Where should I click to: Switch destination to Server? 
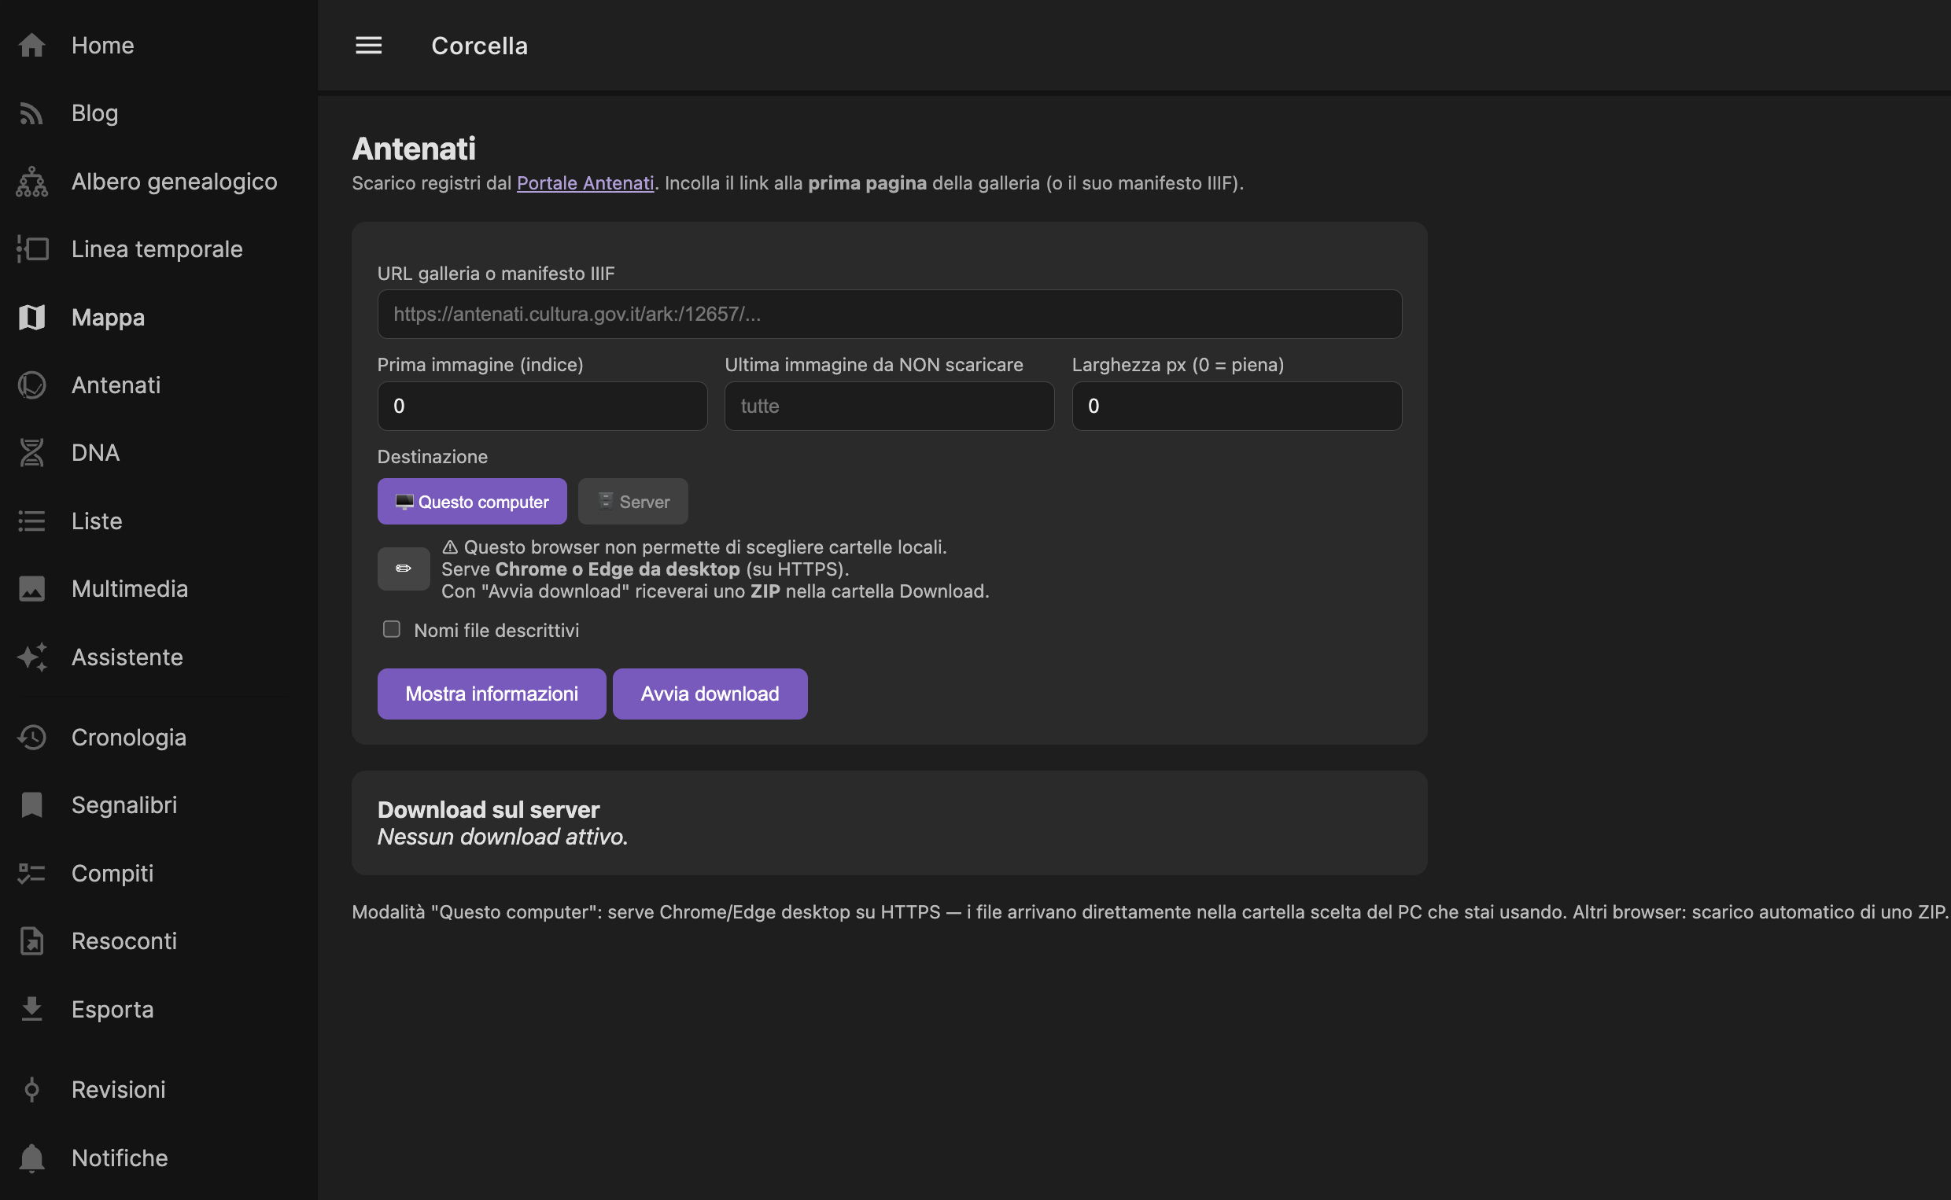click(633, 502)
